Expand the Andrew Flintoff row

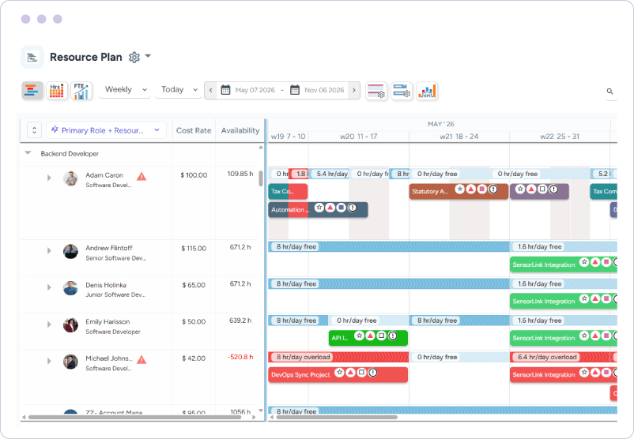[x=49, y=251]
